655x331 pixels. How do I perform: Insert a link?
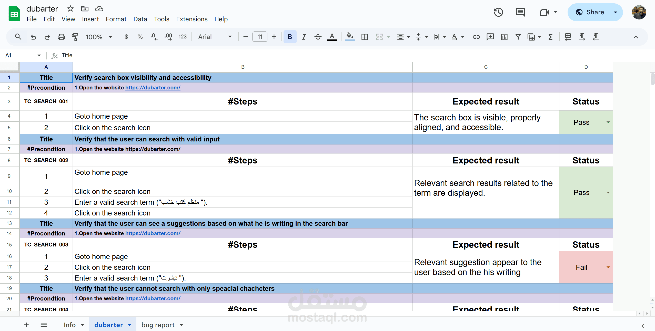tap(476, 37)
